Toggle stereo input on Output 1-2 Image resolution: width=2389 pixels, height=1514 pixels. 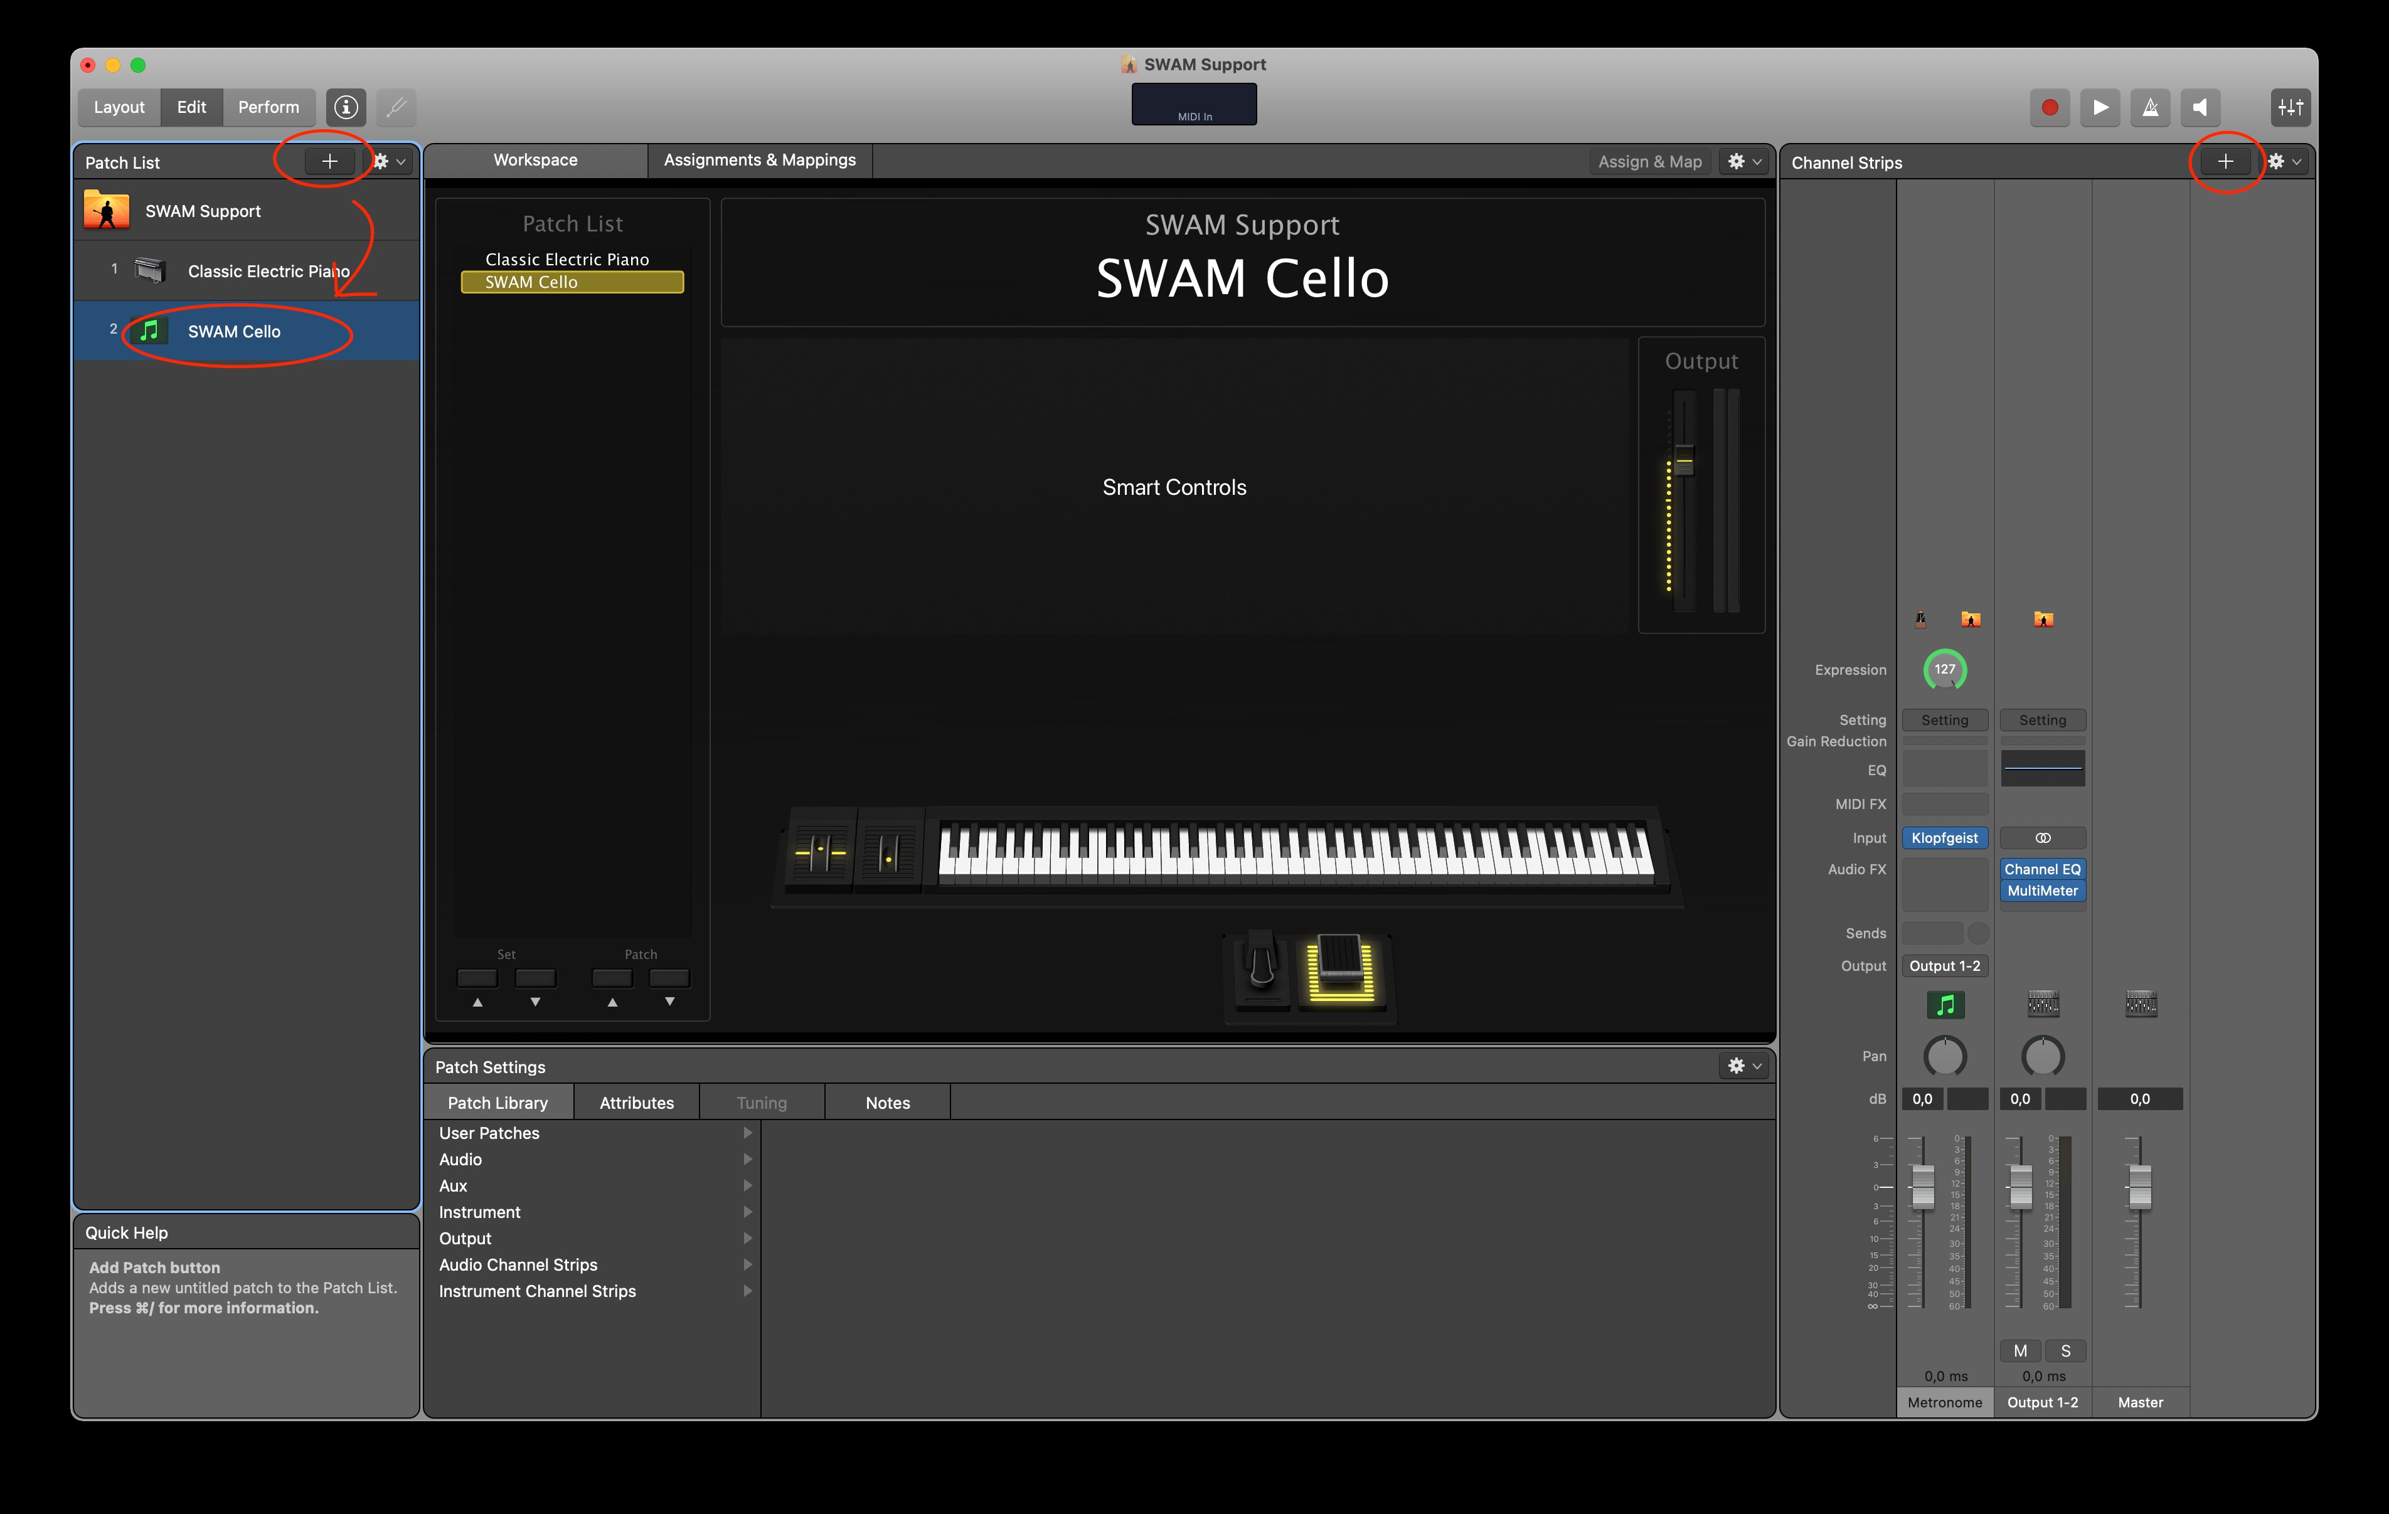(x=2043, y=839)
